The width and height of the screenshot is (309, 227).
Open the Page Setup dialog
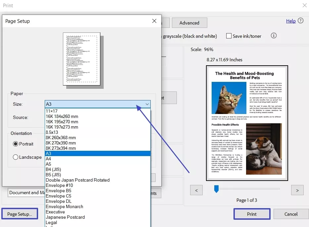(x=20, y=213)
